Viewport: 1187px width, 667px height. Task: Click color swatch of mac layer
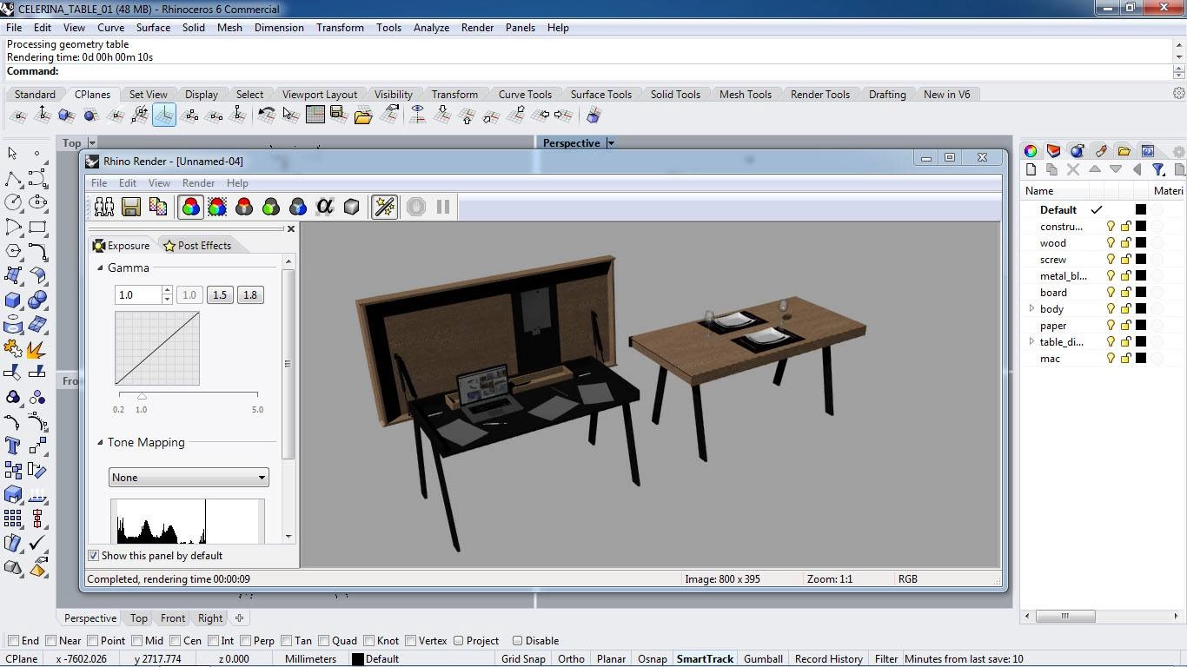coord(1141,359)
